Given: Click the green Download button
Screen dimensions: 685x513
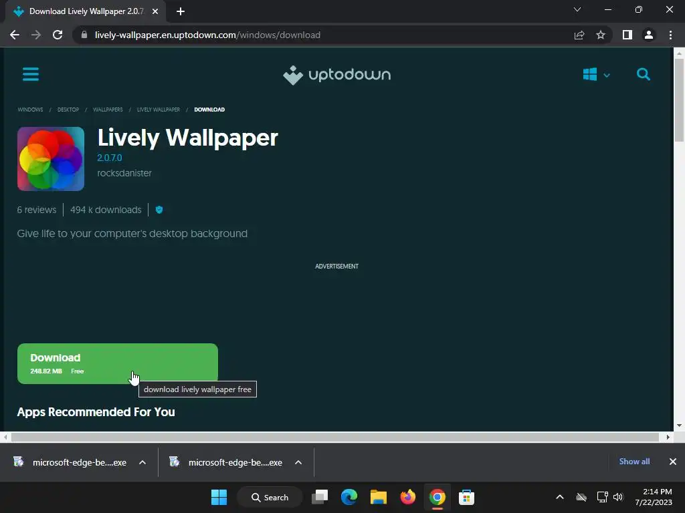Looking at the screenshot, I should (x=118, y=364).
